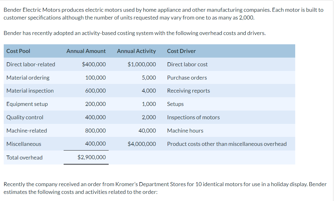Select the Material ordering row label
334x201 pixels.
tap(28, 78)
